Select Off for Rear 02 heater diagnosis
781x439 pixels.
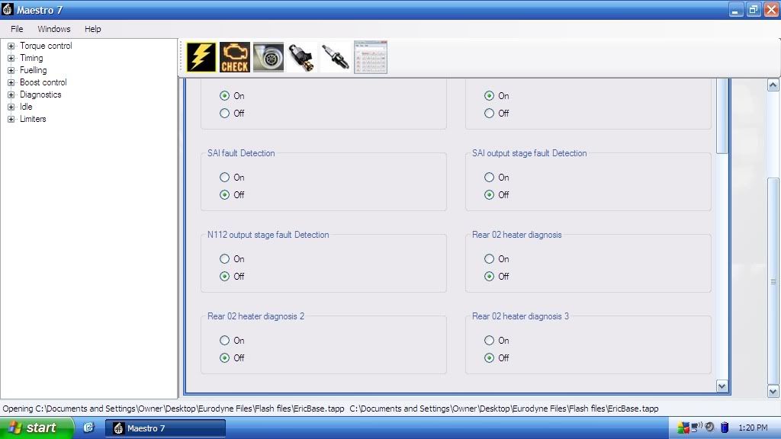(x=489, y=276)
